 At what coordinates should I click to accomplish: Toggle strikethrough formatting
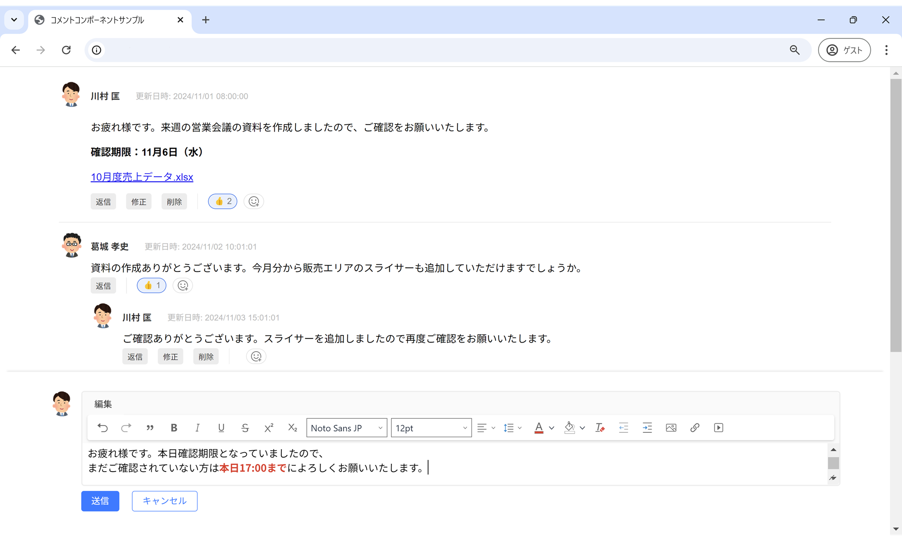[245, 428]
